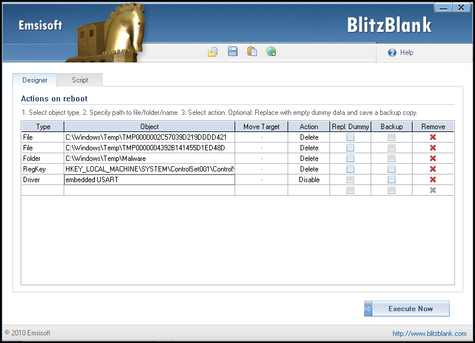The height and width of the screenshot is (343, 475).
Task: Click Type cell of TMP0000004392B141455D1ED48D row
Action: [42, 147]
